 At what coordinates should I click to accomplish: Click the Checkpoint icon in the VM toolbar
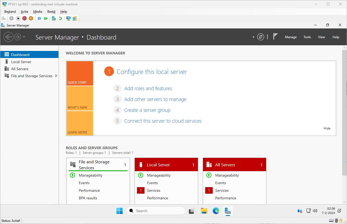click(x=54, y=18)
